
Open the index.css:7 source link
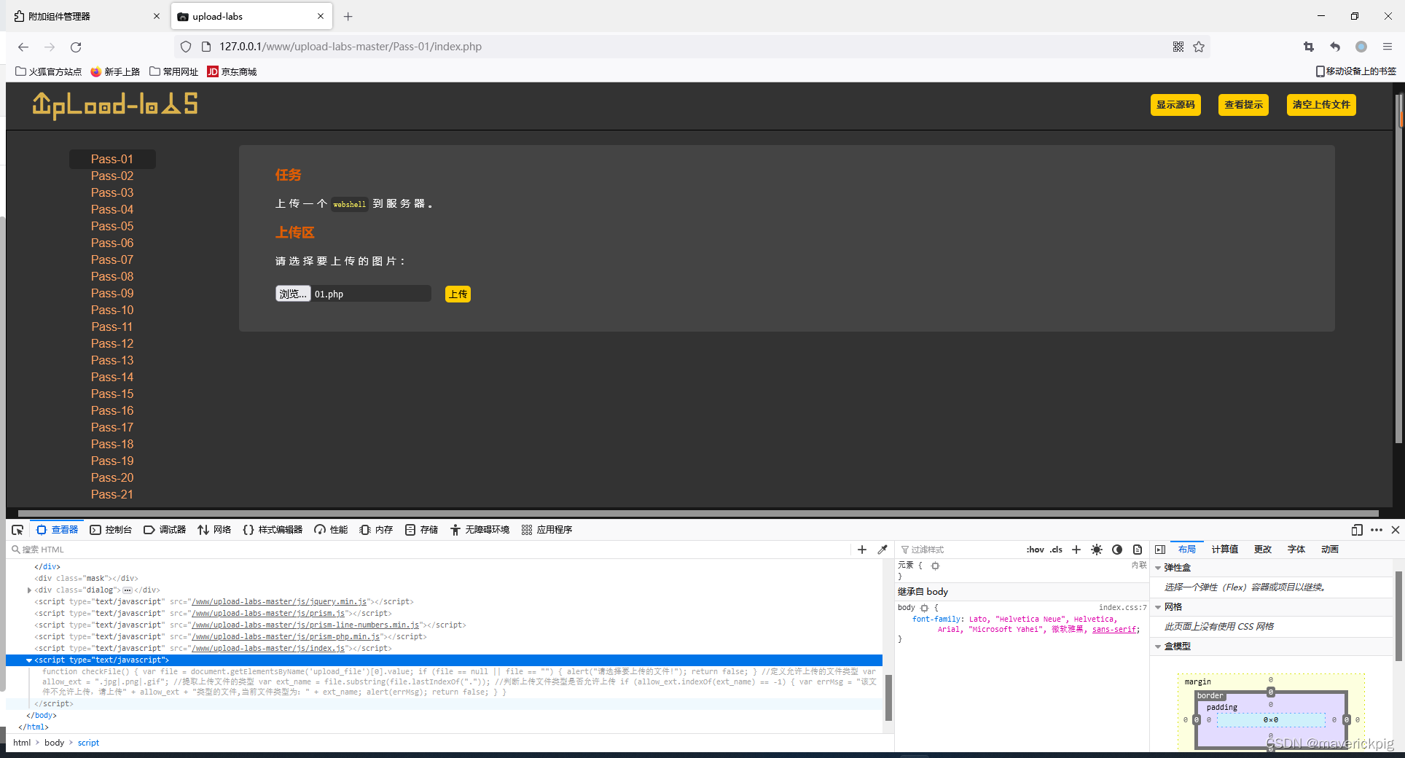point(1122,608)
